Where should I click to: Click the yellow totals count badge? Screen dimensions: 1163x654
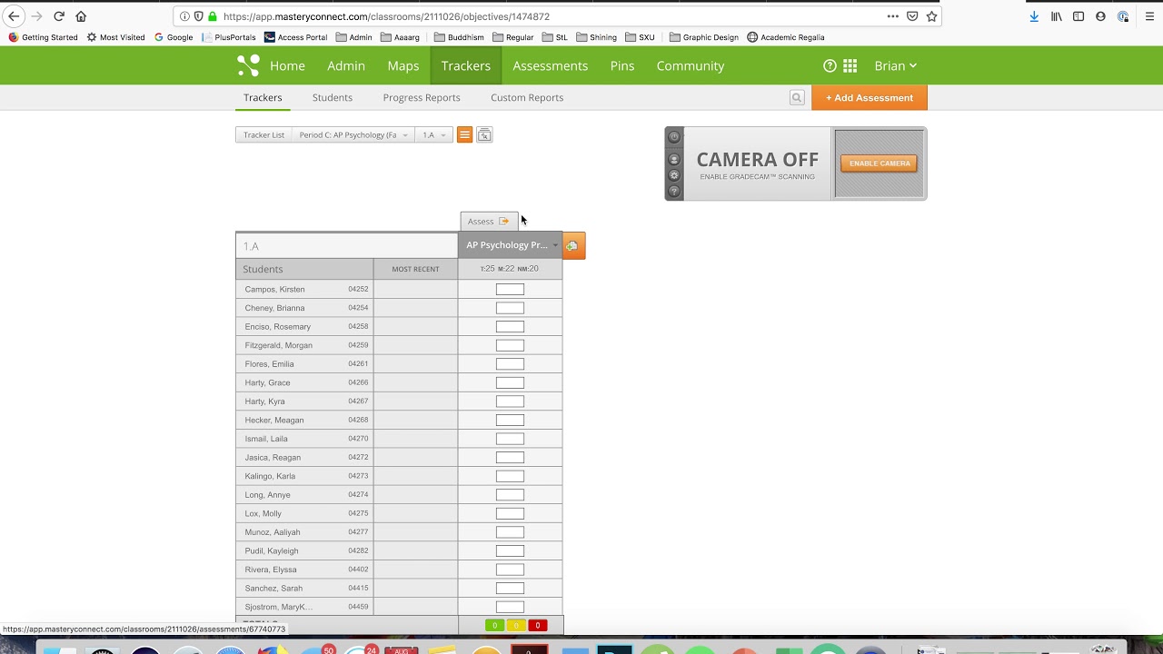pyautogui.click(x=516, y=625)
